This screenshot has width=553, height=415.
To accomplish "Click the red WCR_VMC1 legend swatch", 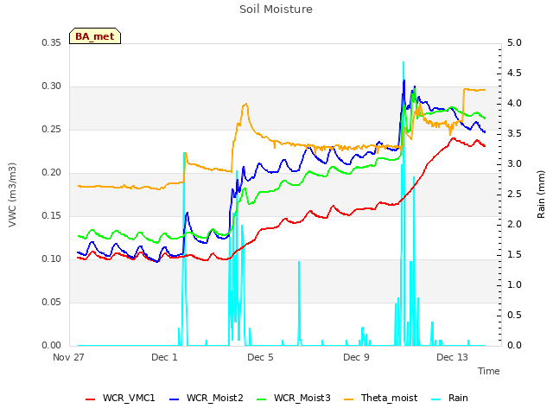I will pos(90,399).
